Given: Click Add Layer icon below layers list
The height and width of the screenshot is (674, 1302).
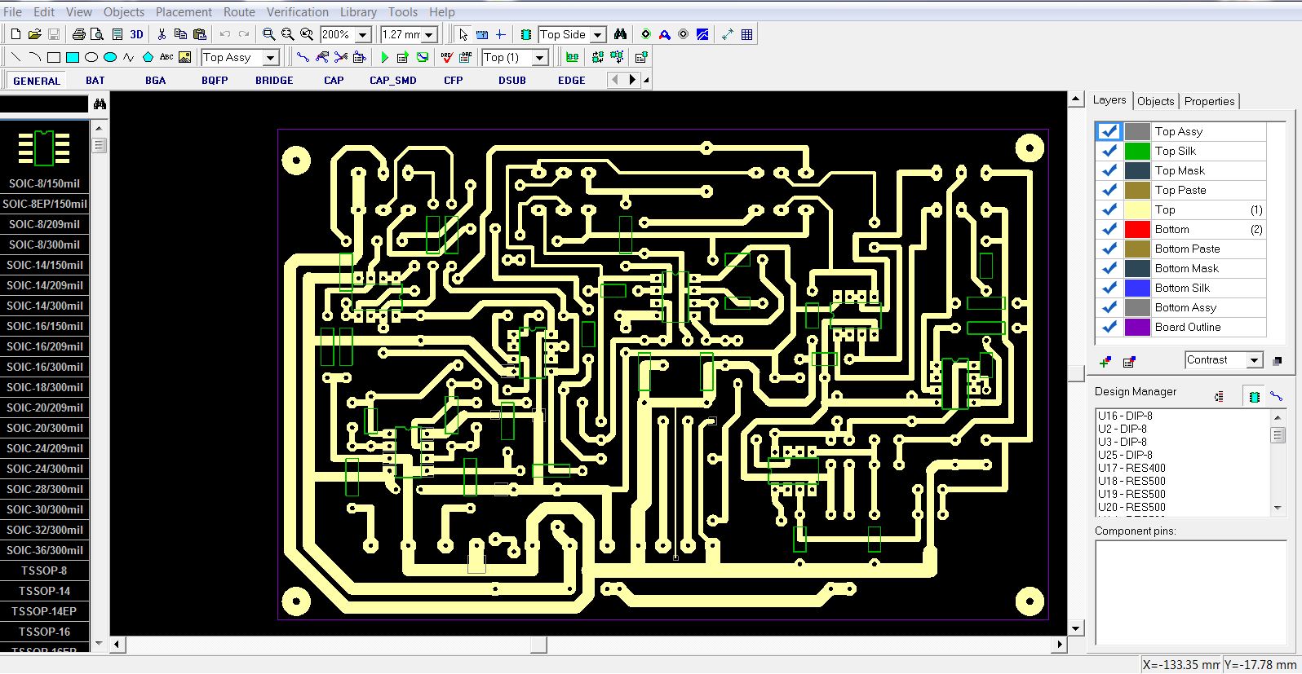Looking at the screenshot, I should click(1105, 361).
